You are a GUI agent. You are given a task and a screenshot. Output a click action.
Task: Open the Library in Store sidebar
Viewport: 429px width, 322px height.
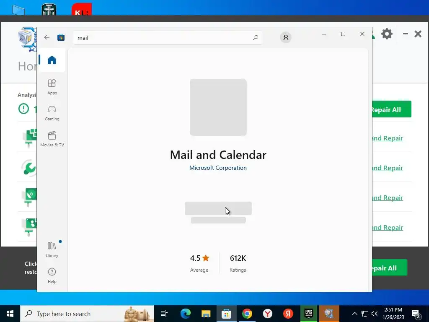(x=52, y=249)
